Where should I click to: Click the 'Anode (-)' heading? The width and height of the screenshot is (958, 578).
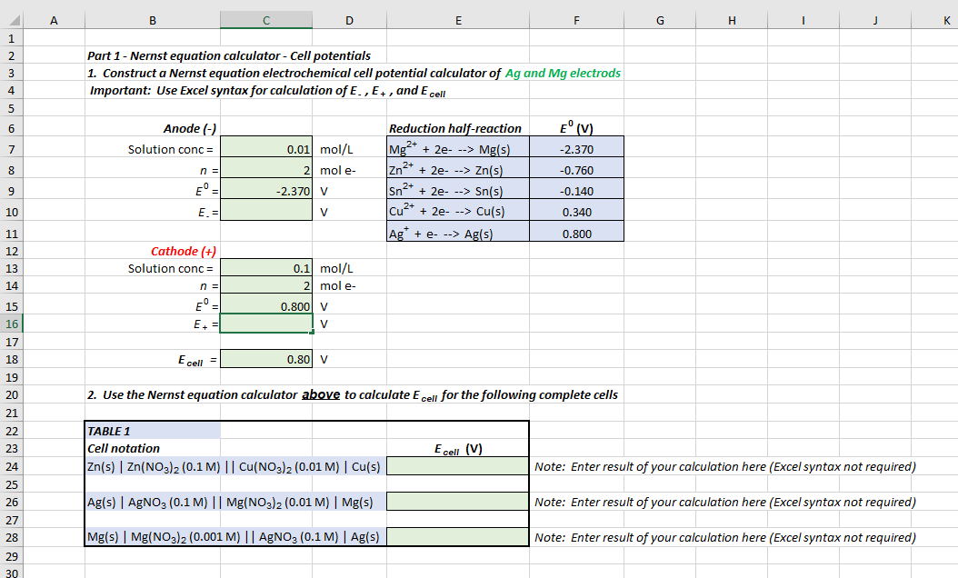pyautogui.click(x=190, y=128)
